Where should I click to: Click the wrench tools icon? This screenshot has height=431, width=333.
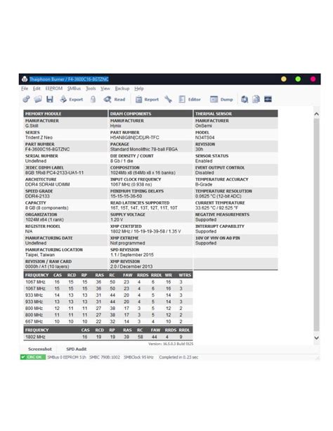[168, 99]
